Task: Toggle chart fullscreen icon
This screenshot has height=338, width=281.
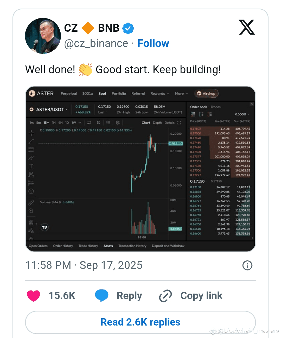Action: (x=179, y=123)
